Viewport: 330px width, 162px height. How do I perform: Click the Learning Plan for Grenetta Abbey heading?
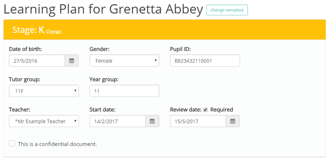click(103, 10)
